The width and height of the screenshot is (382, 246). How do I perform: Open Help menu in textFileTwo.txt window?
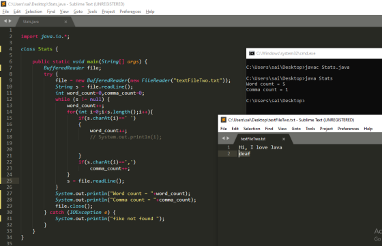[368, 129]
